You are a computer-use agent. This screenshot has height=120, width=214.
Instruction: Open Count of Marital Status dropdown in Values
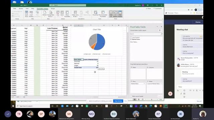(x=161, y=84)
